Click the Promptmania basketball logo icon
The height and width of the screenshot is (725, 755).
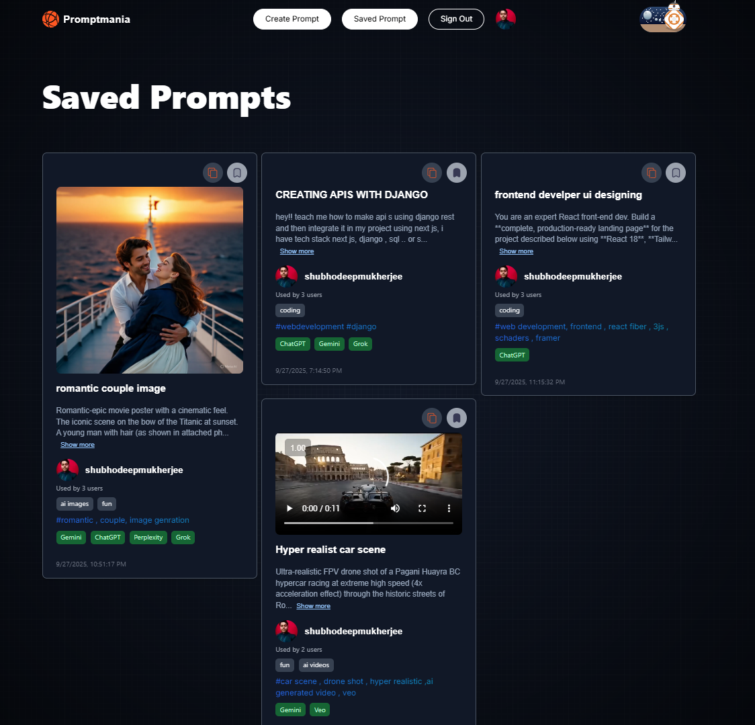tap(50, 19)
